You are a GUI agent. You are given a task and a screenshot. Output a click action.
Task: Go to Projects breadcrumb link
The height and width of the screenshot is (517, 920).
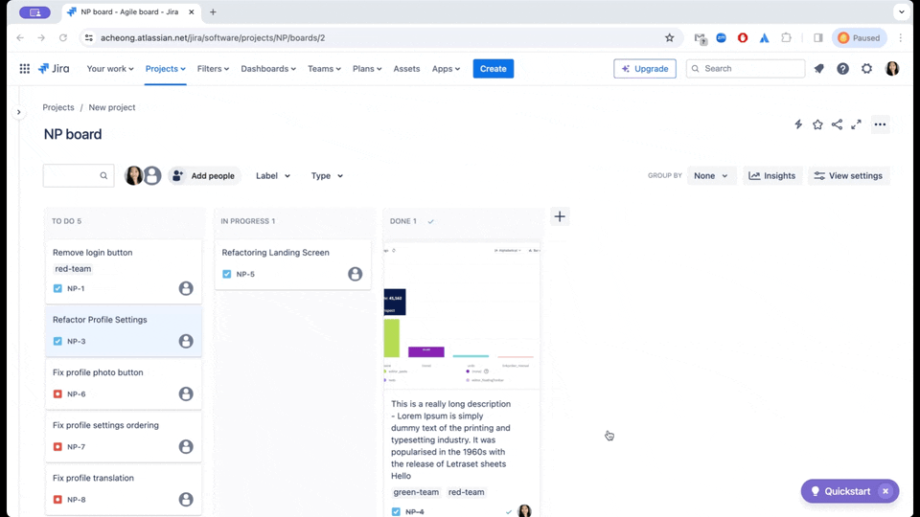coord(58,107)
